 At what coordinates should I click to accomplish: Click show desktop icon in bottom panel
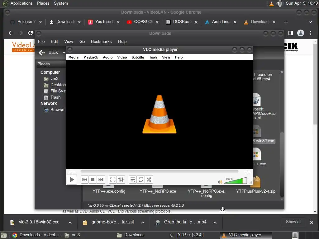point(295,235)
